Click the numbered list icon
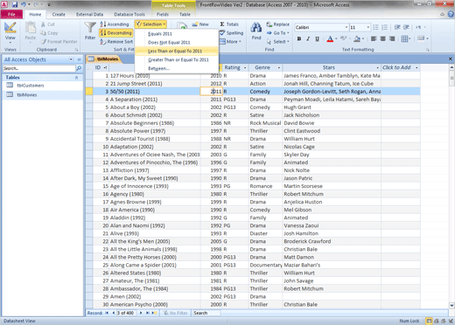 pos(385,27)
